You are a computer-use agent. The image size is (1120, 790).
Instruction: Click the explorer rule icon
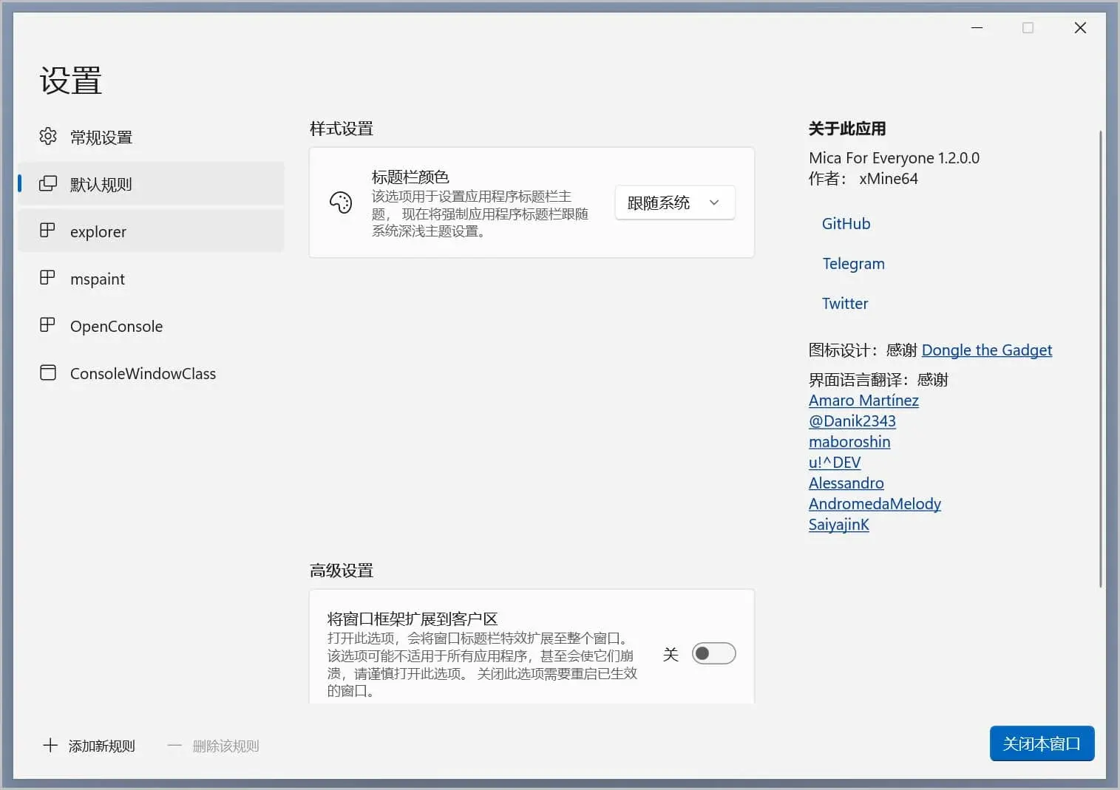(47, 231)
